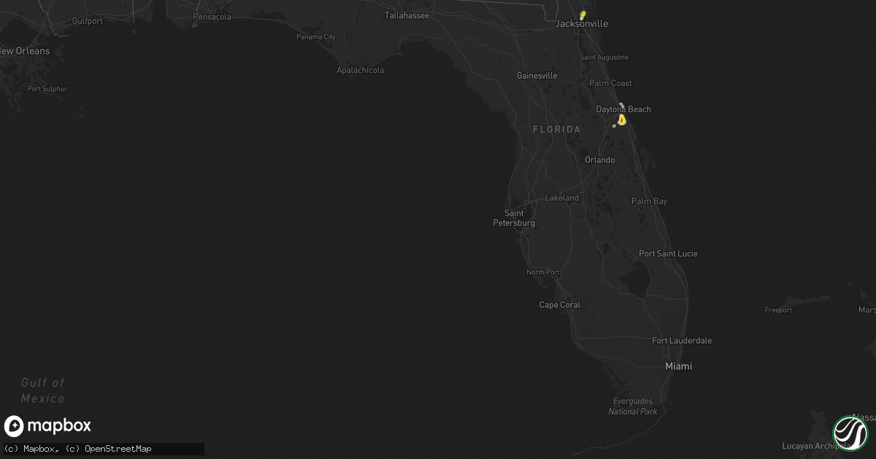Click the Panama City label

coord(316,37)
